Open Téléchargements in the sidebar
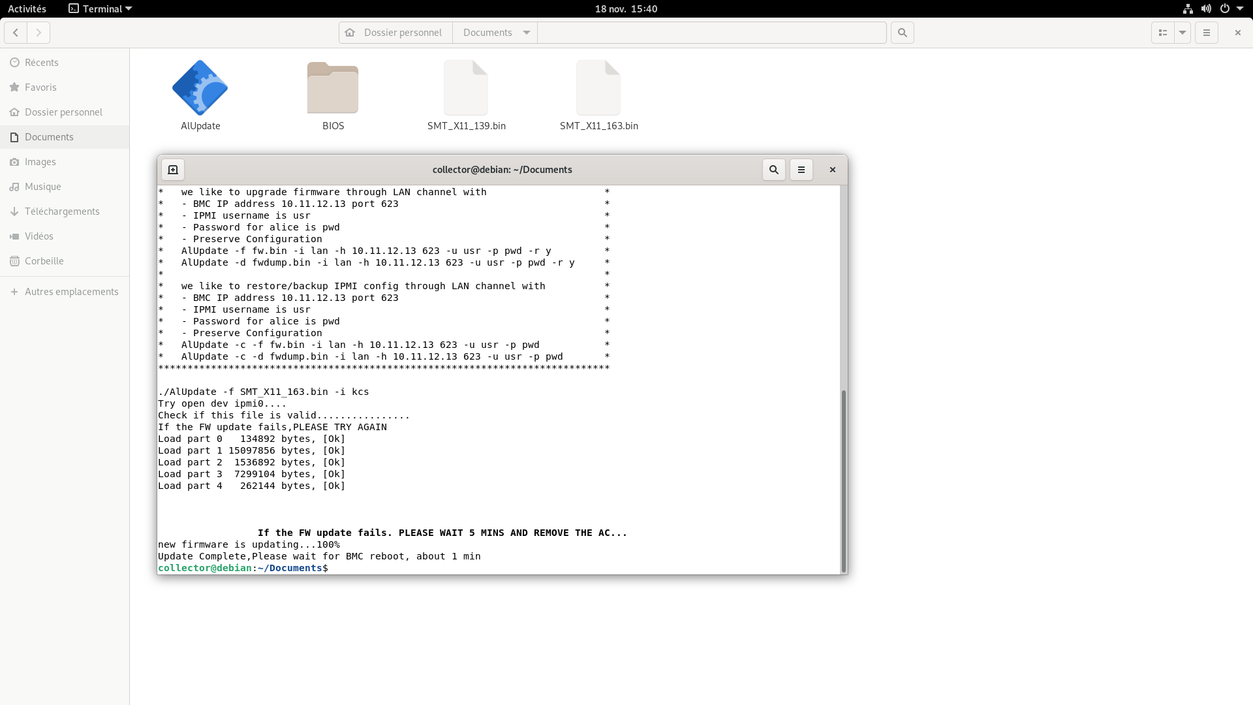This screenshot has height=705, width=1253. (x=62, y=211)
